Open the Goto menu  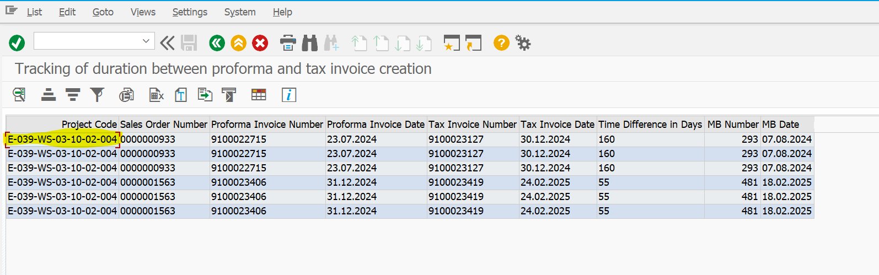tap(103, 12)
